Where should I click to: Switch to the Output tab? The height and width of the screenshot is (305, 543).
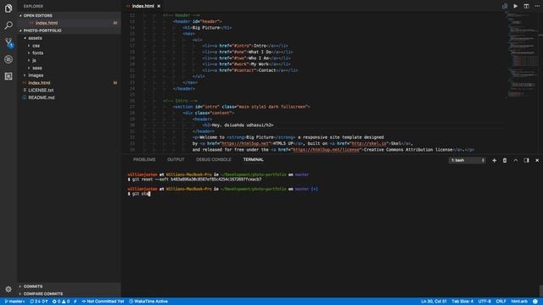(176, 160)
